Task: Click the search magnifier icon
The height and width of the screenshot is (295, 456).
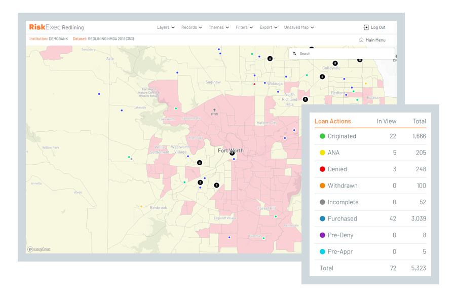Action: click(295, 53)
